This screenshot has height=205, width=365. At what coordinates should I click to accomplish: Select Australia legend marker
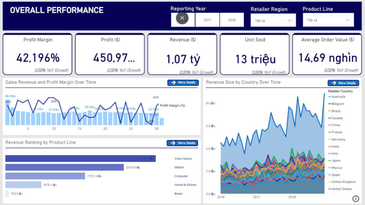(x=329, y=97)
